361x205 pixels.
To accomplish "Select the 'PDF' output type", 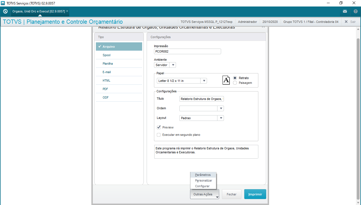I will [x=119, y=89].
